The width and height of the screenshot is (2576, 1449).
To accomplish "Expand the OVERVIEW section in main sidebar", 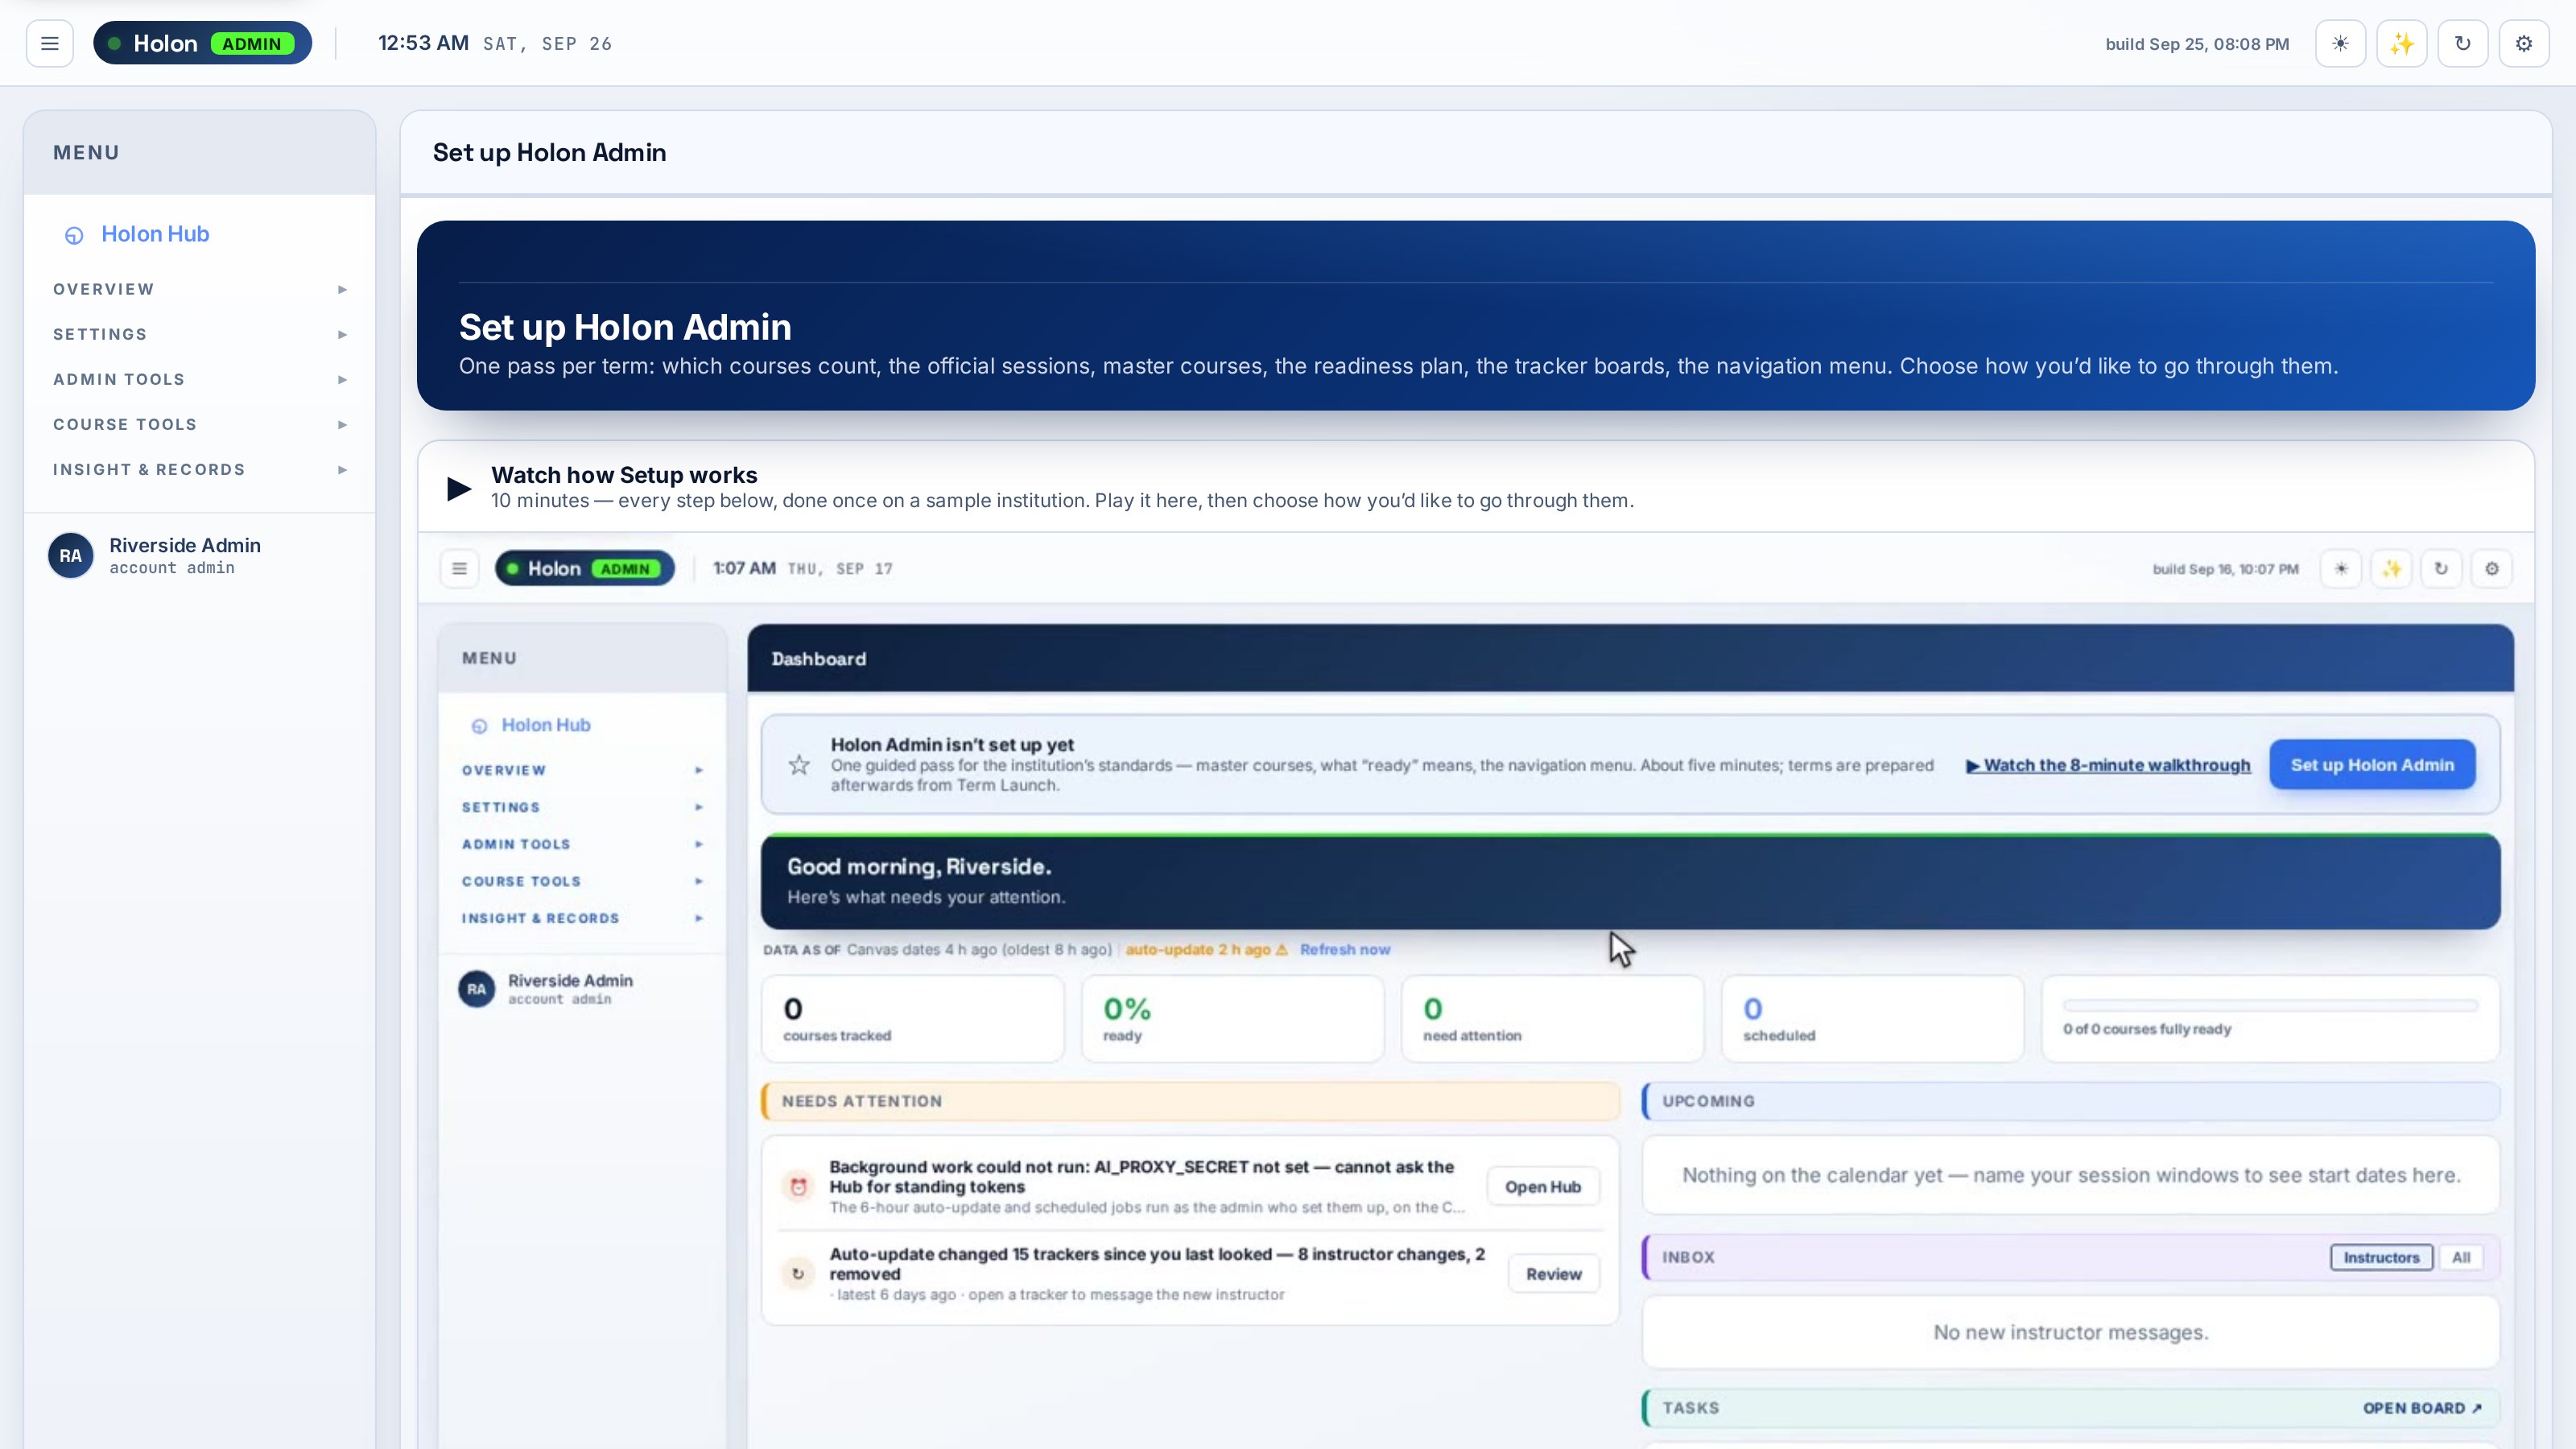I will [x=199, y=289].
